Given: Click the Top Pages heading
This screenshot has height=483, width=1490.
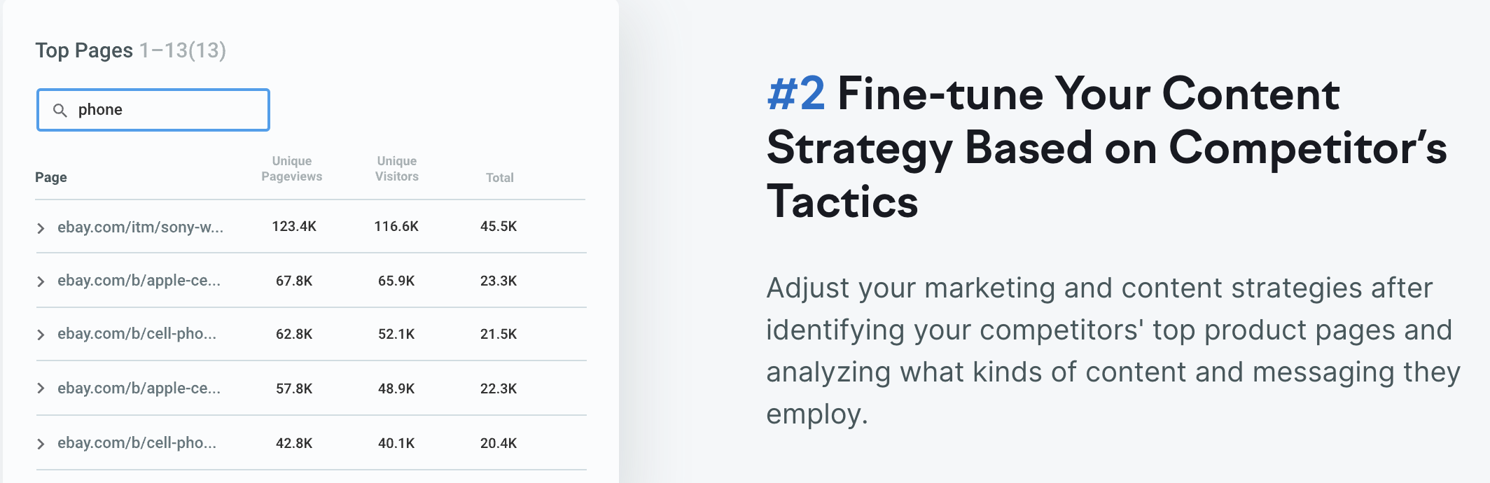Looking at the screenshot, I should click(85, 50).
